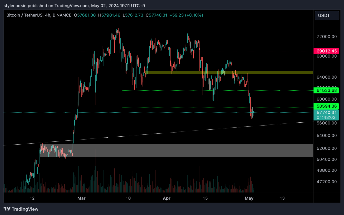This screenshot has height=215, width=344.
Task: Click the stylecookie publisher name
Action: (15, 5)
